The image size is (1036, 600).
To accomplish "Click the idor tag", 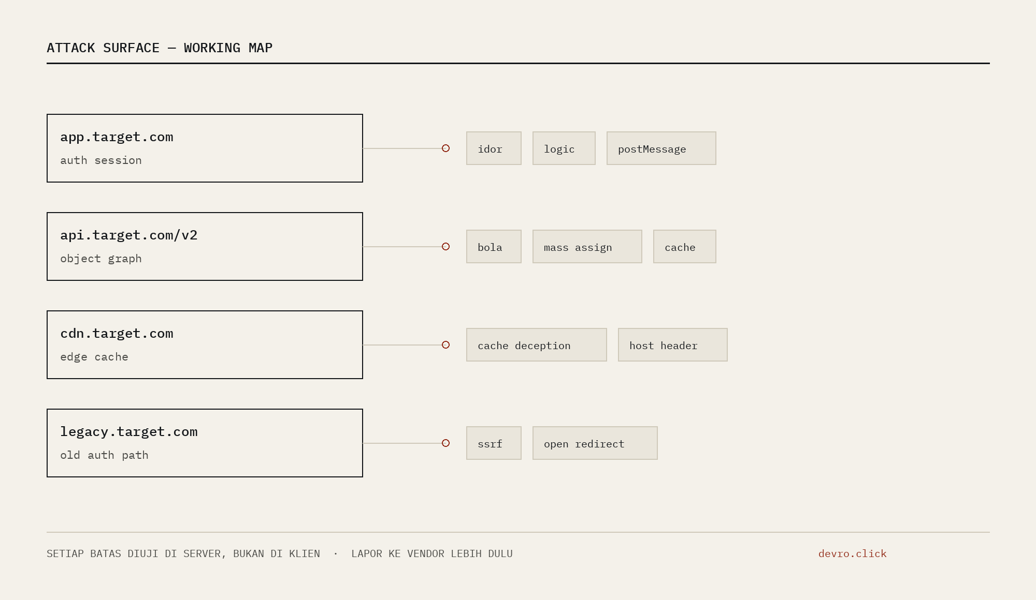I will (494, 148).
